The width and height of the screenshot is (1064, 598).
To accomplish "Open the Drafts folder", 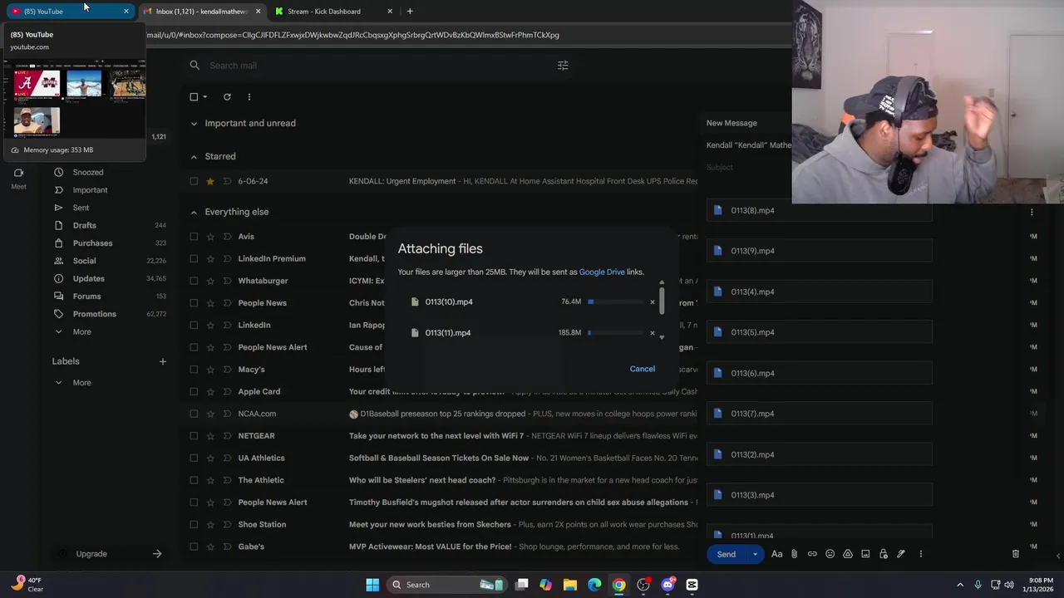I will click(x=85, y=225).
